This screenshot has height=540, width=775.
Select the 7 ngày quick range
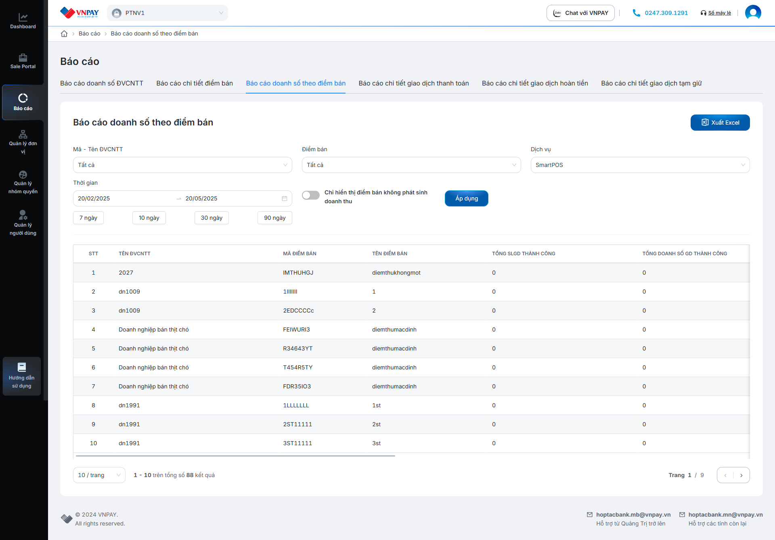[x=88, y=218]
